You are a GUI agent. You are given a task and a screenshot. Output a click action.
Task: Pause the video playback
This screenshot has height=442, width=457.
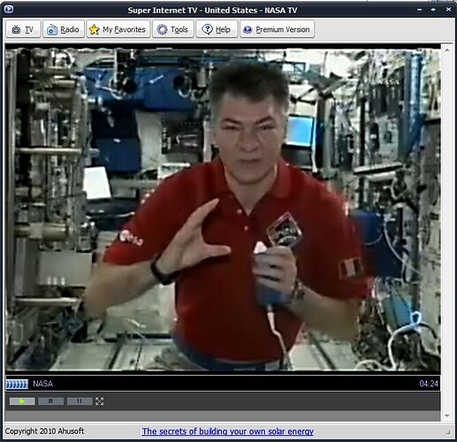(80, 401)
